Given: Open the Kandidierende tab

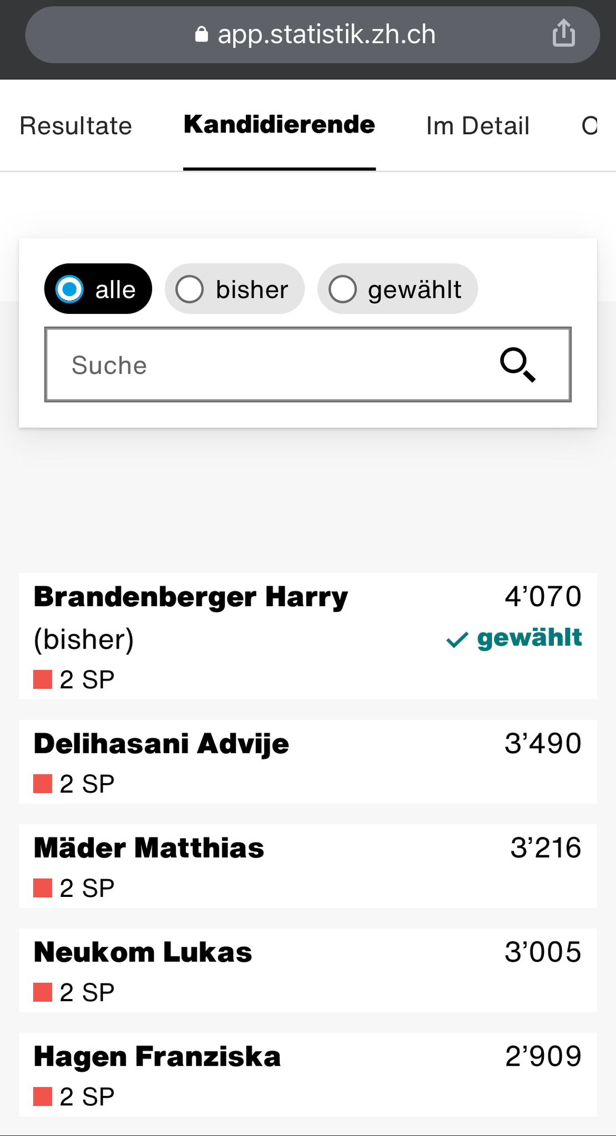Looking at the screenshot, I should (x=279, y=125).
